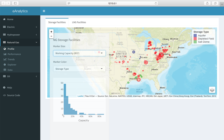This screenshot has width=224, height=140.
Task: Select the Storage Facilities tab
Action: [57, 22]
